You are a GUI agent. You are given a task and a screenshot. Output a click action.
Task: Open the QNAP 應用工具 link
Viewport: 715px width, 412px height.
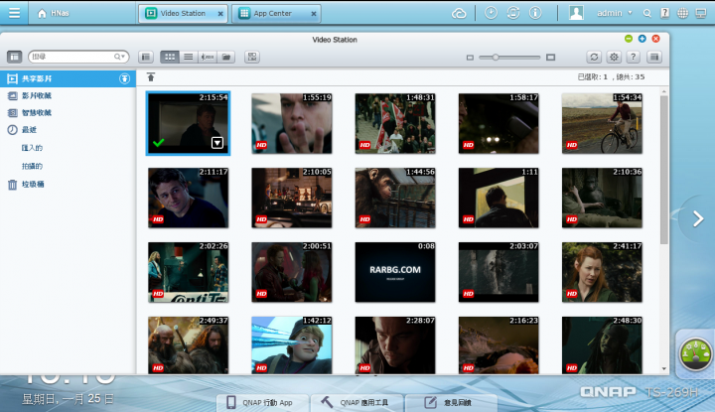(x=357, y=402)
